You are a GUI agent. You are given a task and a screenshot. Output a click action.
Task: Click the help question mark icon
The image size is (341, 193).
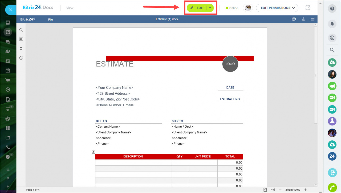(x=332, y=9)
